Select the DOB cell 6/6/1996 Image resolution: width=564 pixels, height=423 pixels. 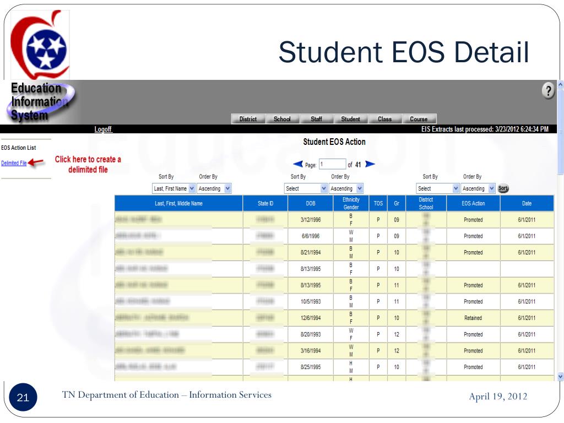(311, 236)
